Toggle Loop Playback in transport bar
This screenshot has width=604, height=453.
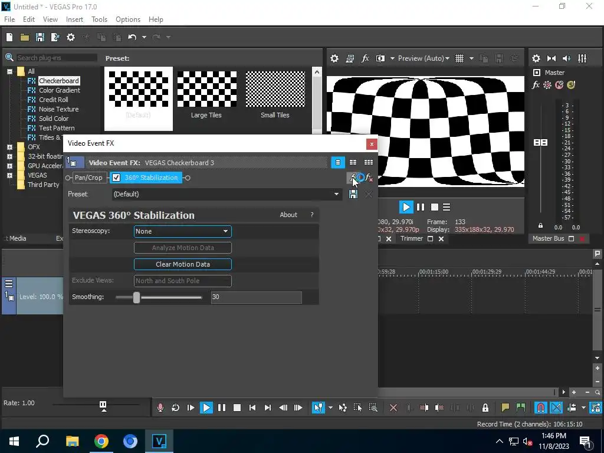[175, 408]
